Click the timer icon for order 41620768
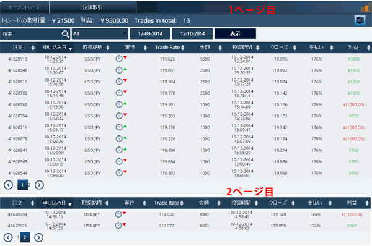 pyautogui.click(x=119, y=104)
